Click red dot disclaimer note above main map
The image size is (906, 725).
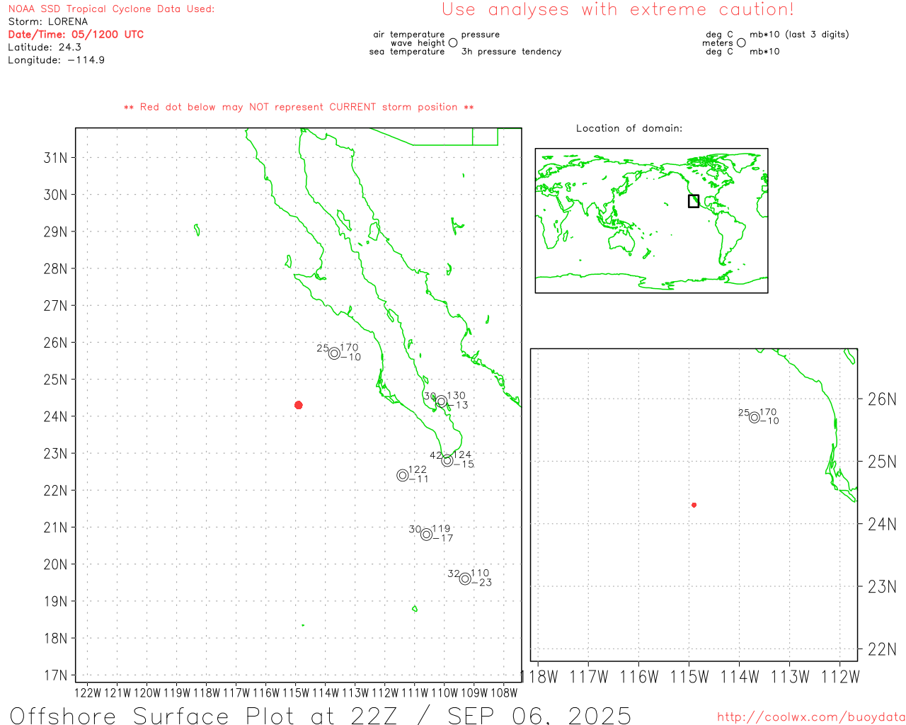[x=299, y=107]
